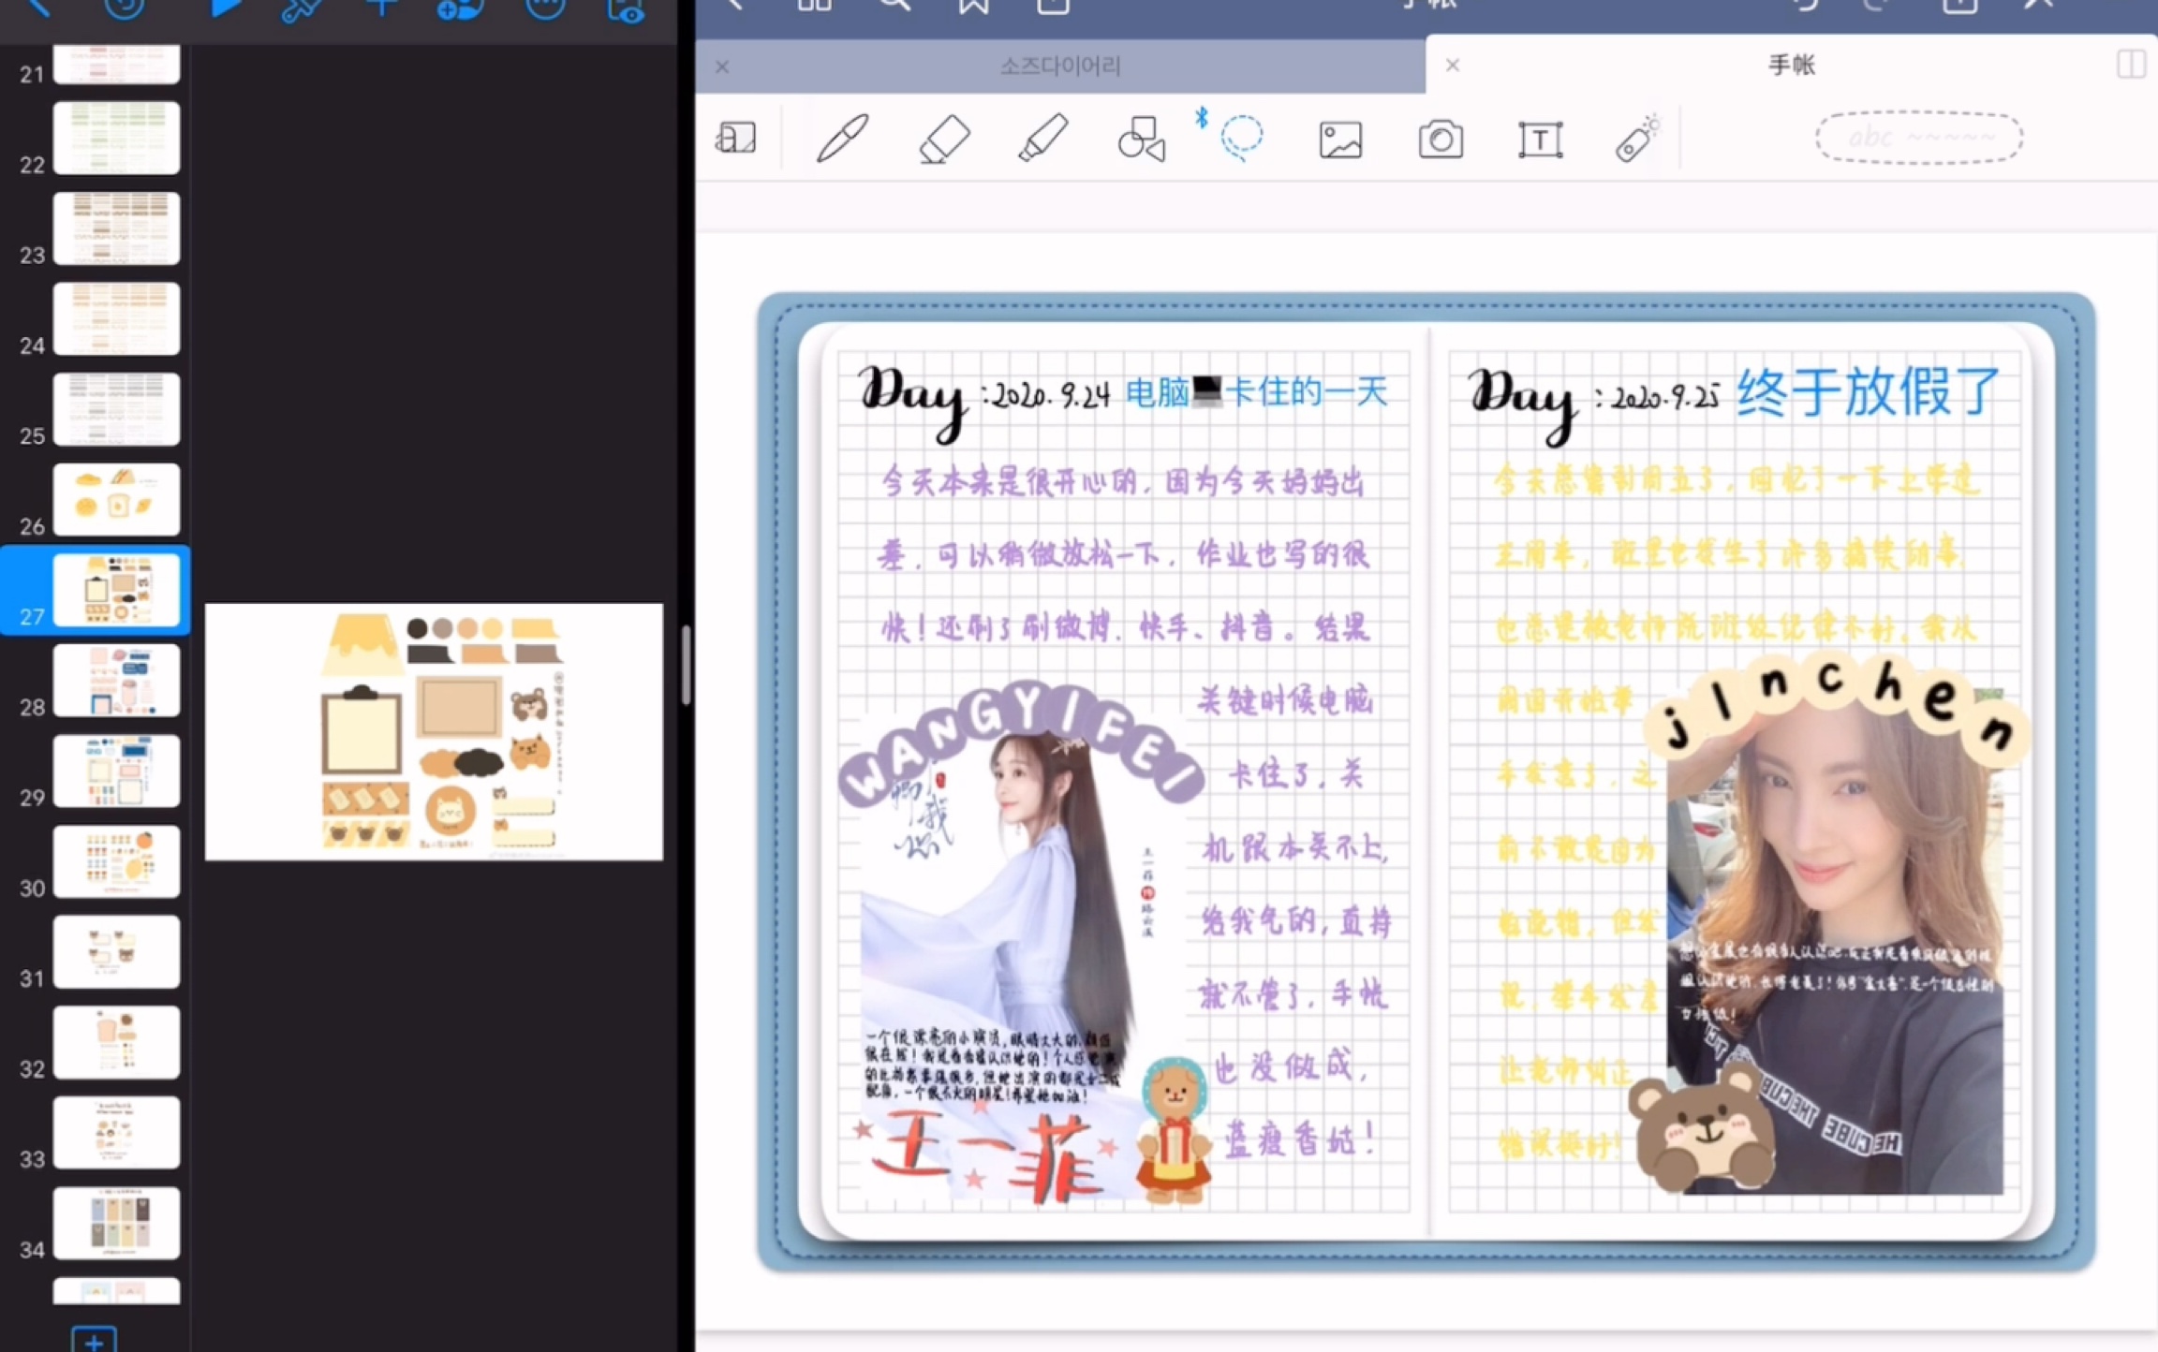
Task: Select brown bear face sticker on slide
Action: (x=529, y=705)
